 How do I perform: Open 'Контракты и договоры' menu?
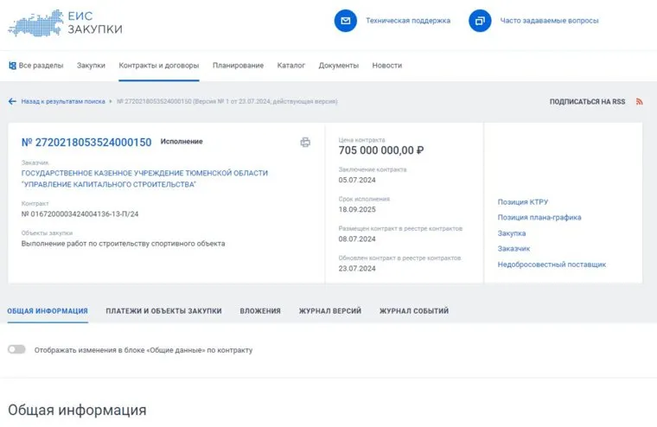pos(159,66)
